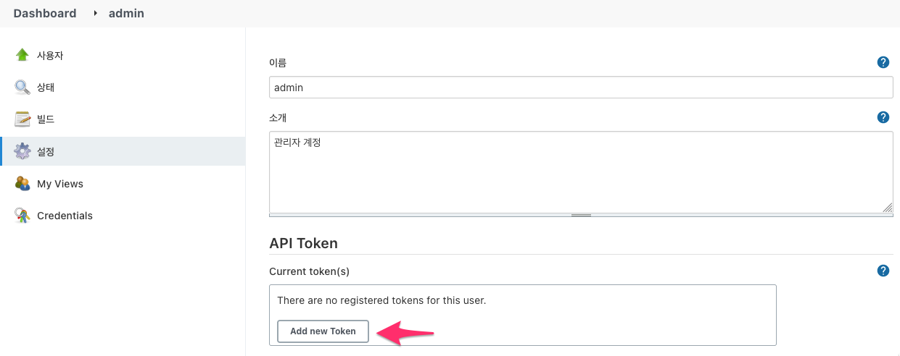Image resolution: width=900 pixels, height=356 pixels.
Task: Open 빌드 sidebar entry
Action: tap(46, 119)
